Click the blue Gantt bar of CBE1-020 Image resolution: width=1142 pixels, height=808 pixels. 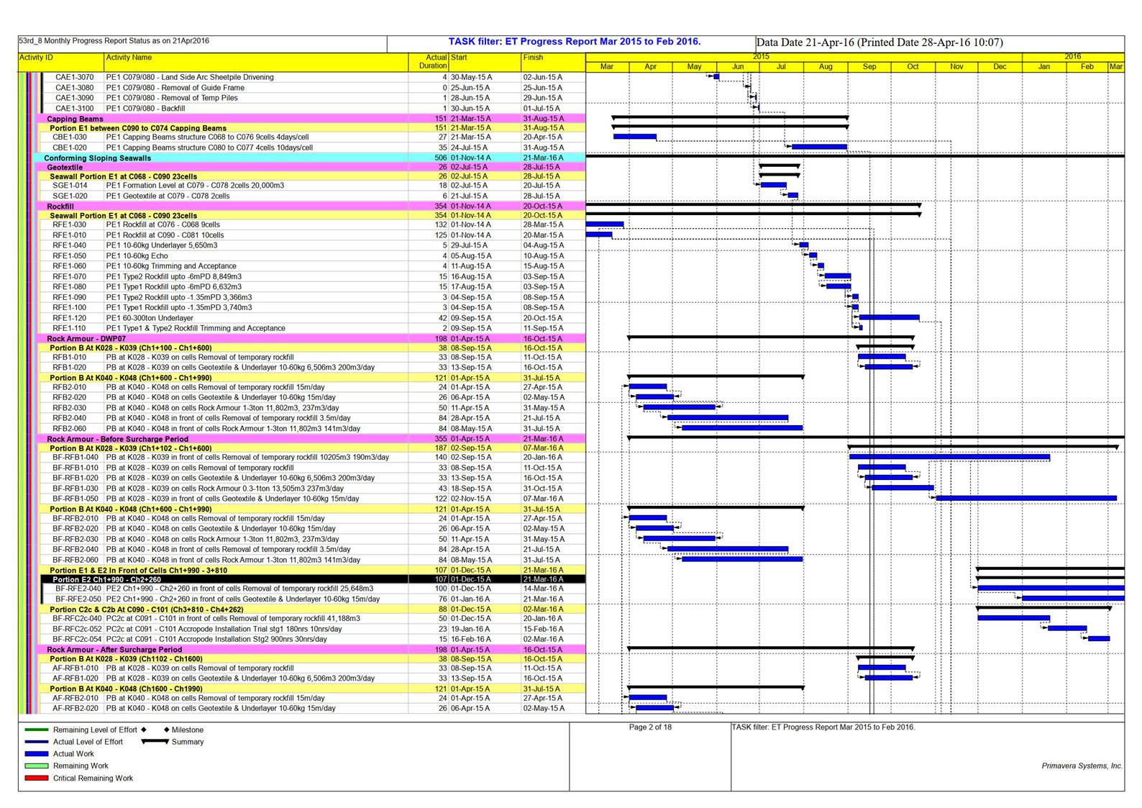coord(819,147)
